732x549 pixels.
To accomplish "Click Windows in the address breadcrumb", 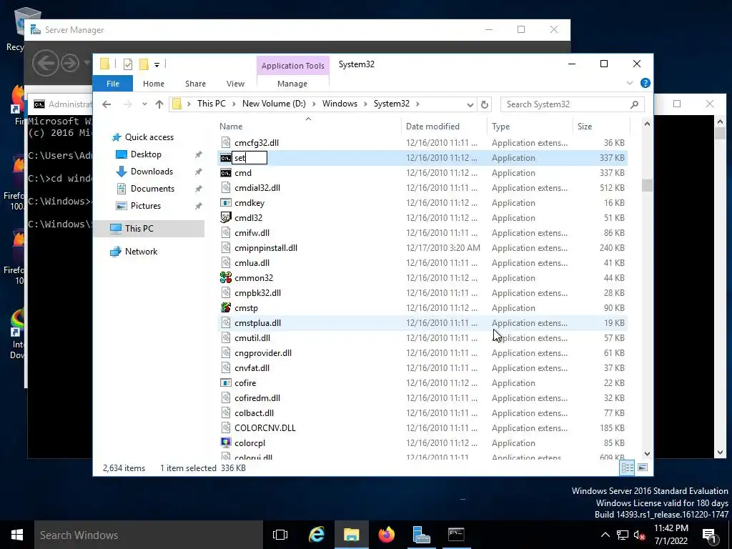I will point(340,104).
